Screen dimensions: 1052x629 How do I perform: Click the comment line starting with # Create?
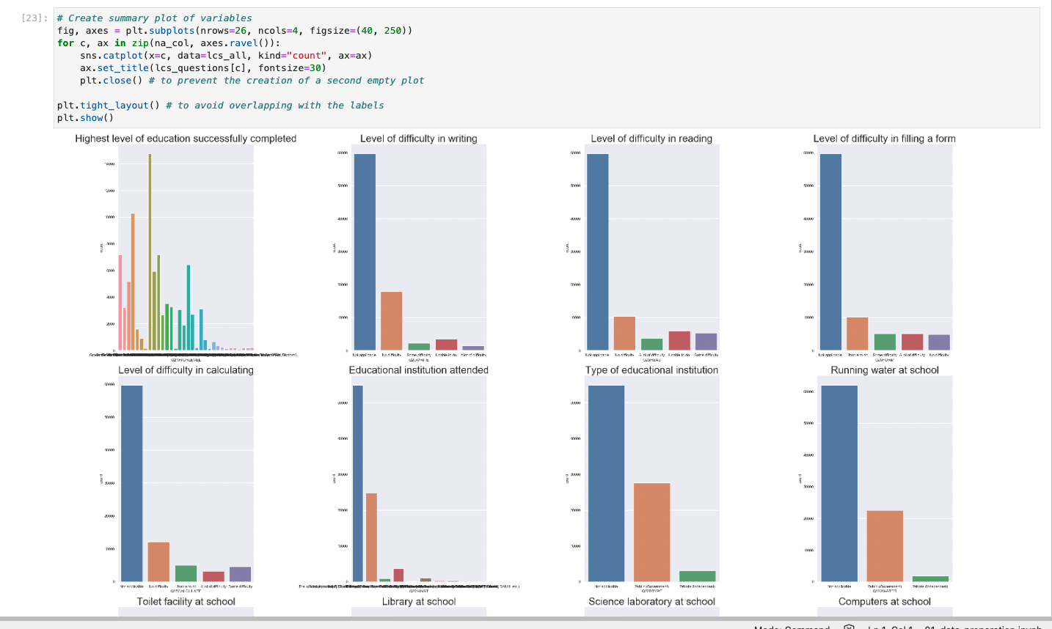point(132,17)
